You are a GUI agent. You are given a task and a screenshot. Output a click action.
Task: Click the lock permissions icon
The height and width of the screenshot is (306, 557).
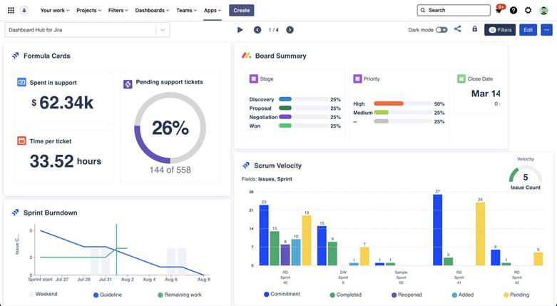(x=474, y=29)
